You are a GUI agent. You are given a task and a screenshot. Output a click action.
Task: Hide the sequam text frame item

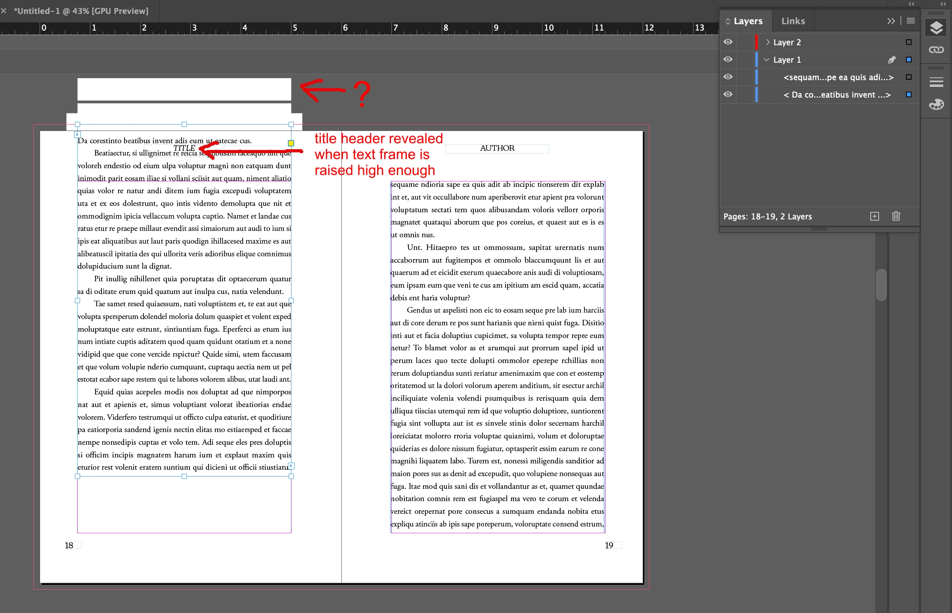click(x=728, y=77)
